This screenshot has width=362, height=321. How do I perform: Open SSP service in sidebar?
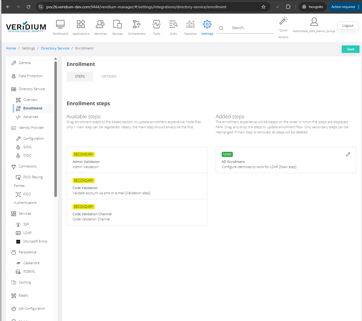pos(26,224)
